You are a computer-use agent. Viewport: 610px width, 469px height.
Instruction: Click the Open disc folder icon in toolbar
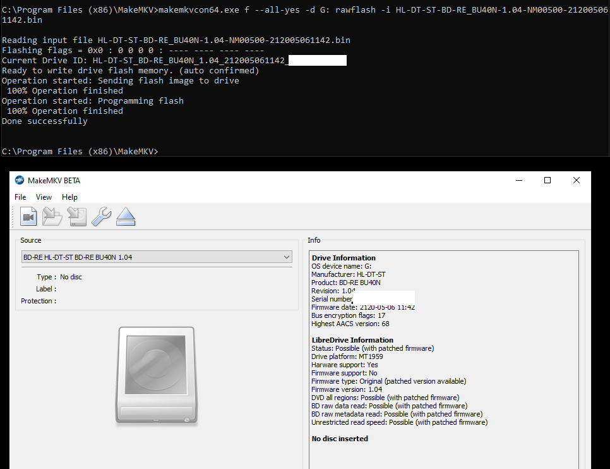point(52,217)
